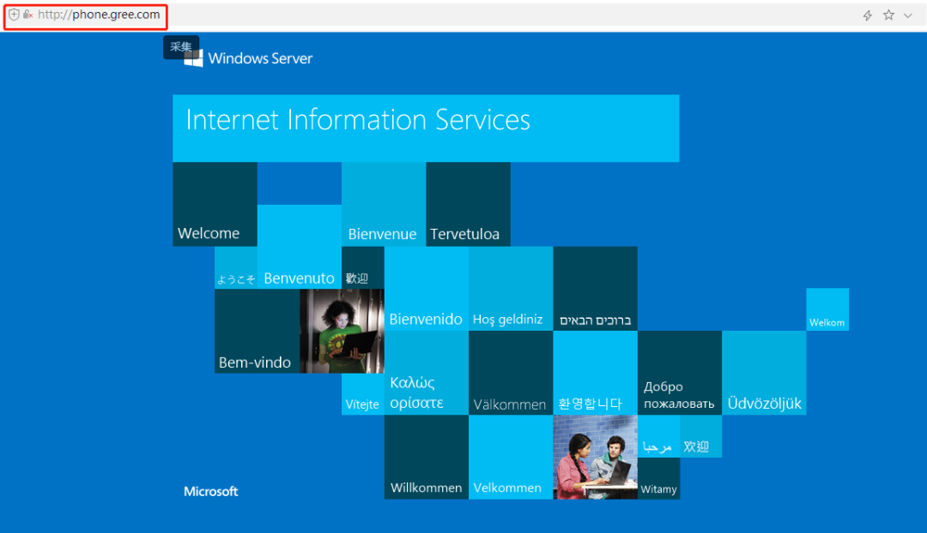This screenshot has width=927, height=533.
Task: Click the Καλώς ορίσατε tile
Action: point(427,373)
